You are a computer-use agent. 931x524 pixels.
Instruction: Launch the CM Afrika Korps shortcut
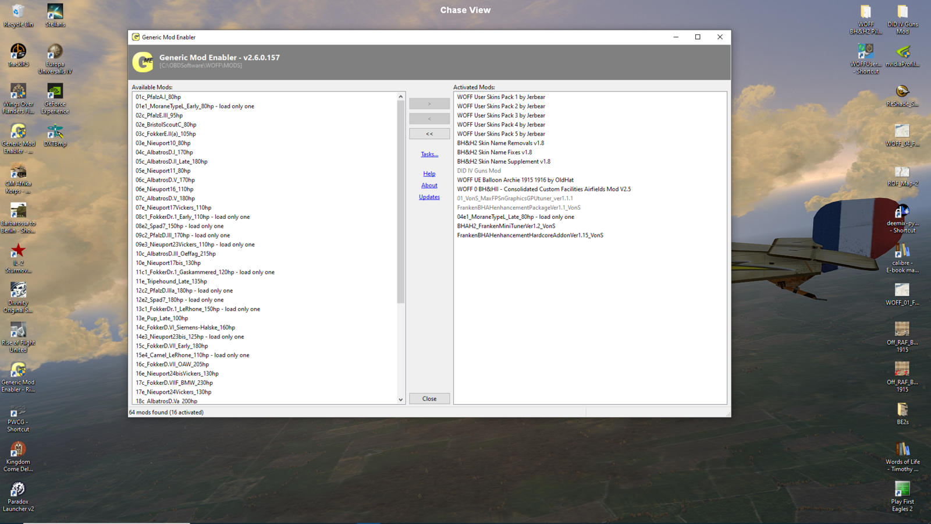pyautogui.click(x=18, y=178)
